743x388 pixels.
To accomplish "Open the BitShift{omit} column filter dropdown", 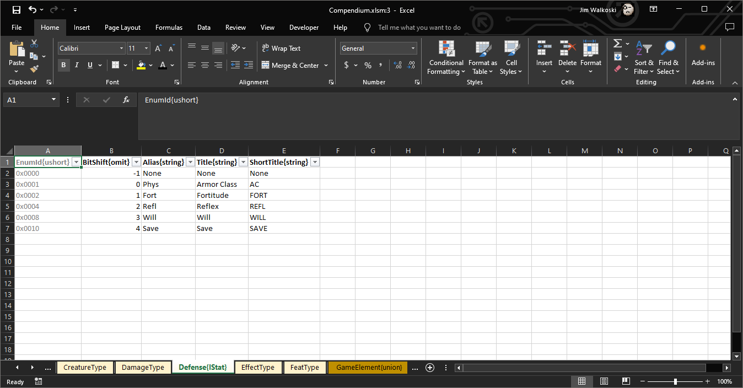I will click(136, 162).
